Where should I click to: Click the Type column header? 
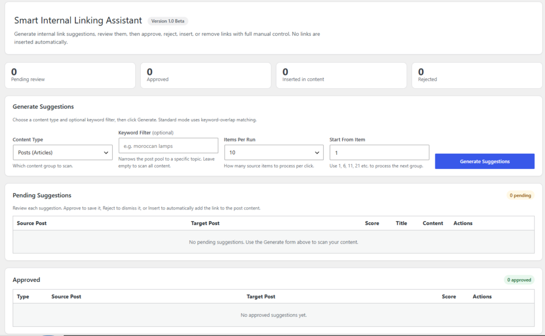coord(23,297)
